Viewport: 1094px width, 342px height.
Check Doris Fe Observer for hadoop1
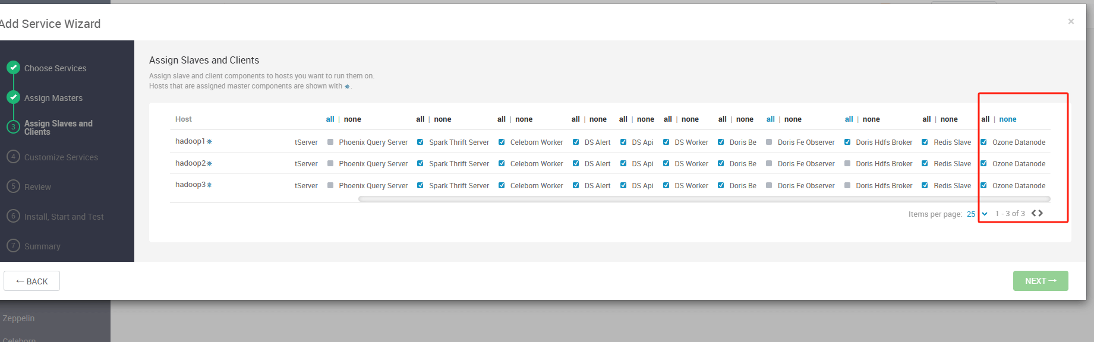(x=769, y=142)
